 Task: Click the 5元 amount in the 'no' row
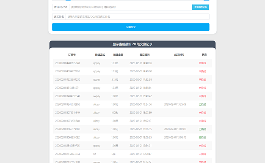113,154
